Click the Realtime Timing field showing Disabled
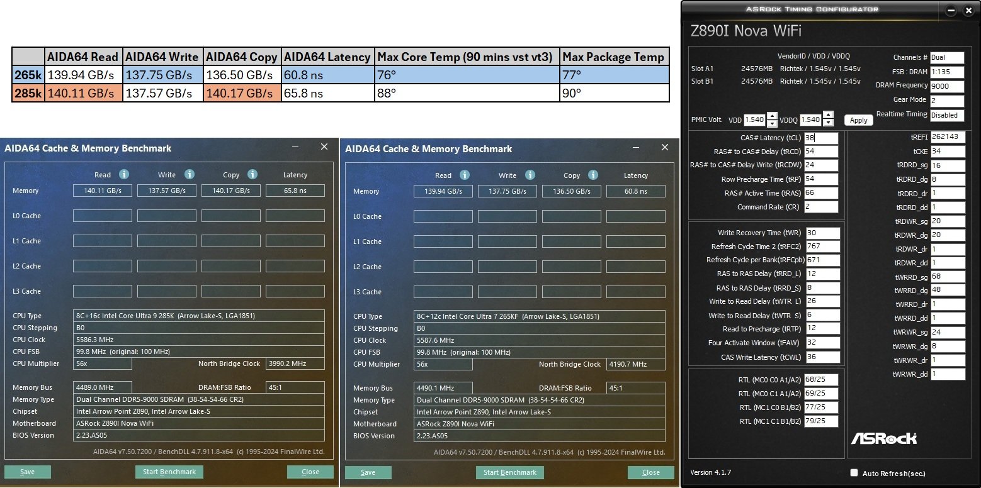The image size is (981, 488). pyautogui.click(x=947, y=115)
